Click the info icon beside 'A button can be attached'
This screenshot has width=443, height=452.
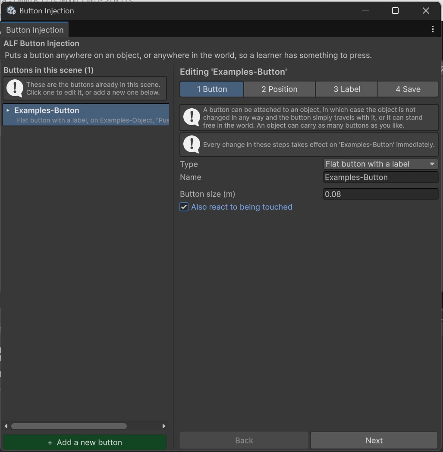(x=192, y=117)
